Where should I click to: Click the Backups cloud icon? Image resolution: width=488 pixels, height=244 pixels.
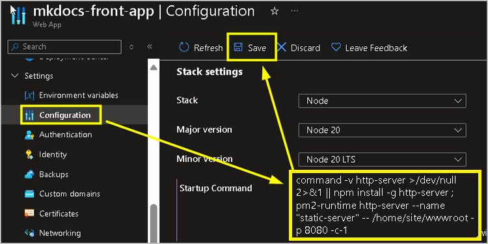pyautogui.click(x=29, y=174)
